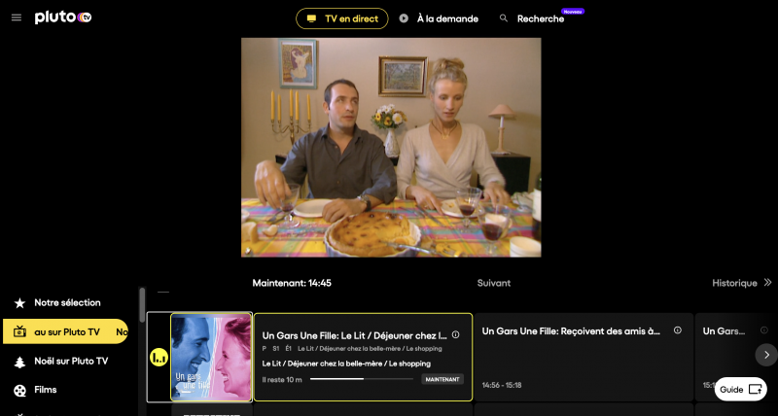Click the on-demand play circle icon
The width and height of the screenshot is (778, 416).
click(404, 18)
